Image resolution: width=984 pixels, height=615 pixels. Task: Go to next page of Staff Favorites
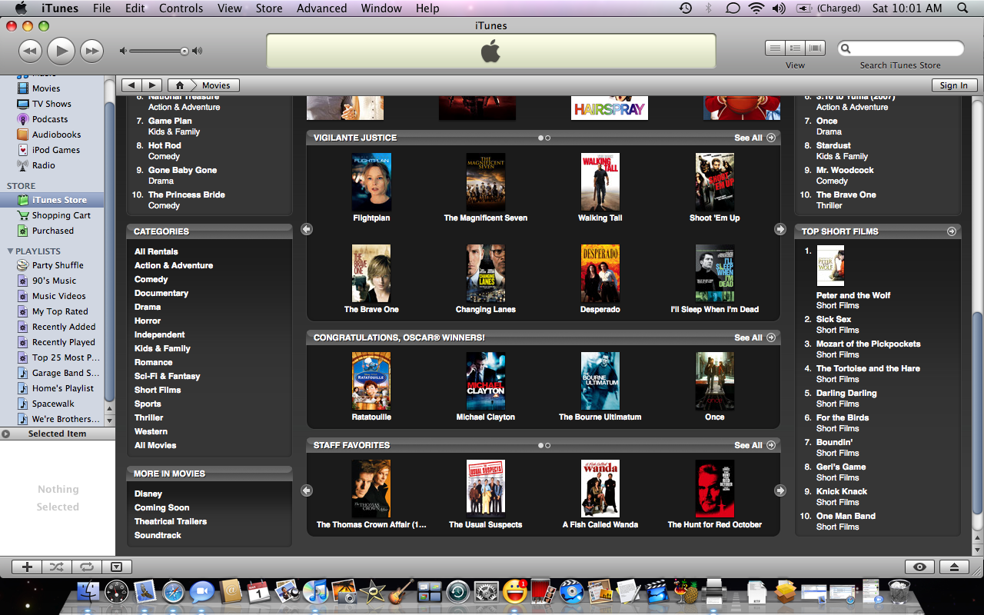(x=780, y=490)
